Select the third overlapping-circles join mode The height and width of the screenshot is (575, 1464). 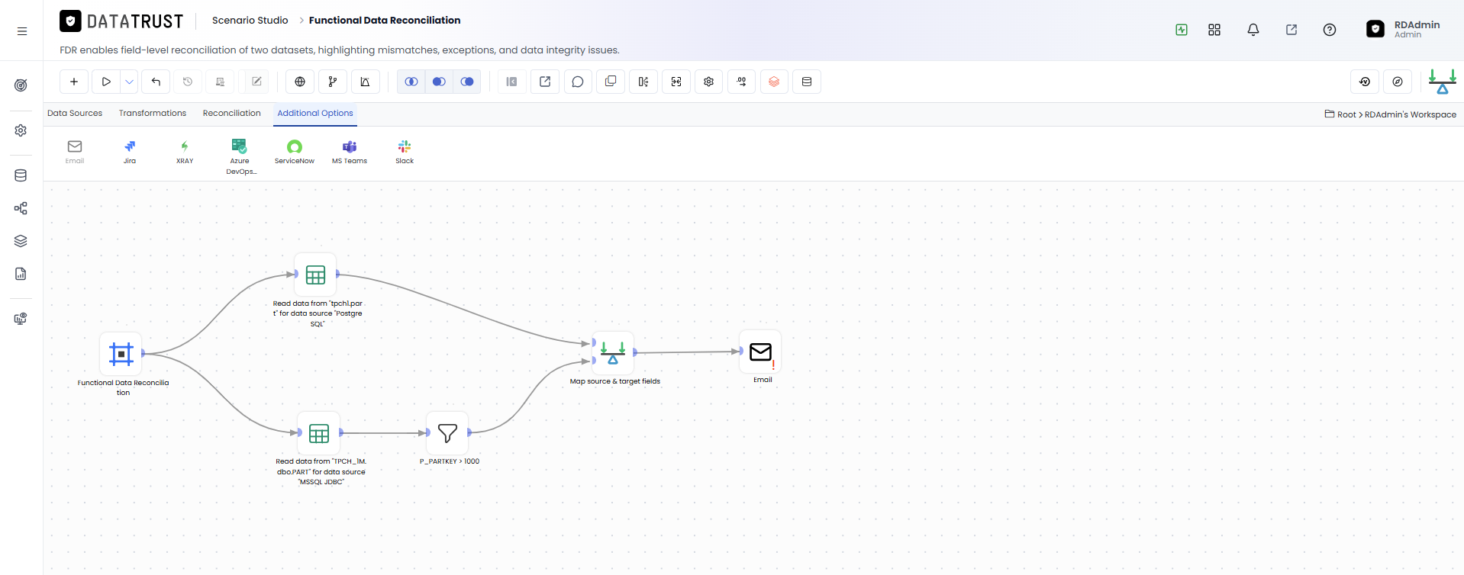467,82
